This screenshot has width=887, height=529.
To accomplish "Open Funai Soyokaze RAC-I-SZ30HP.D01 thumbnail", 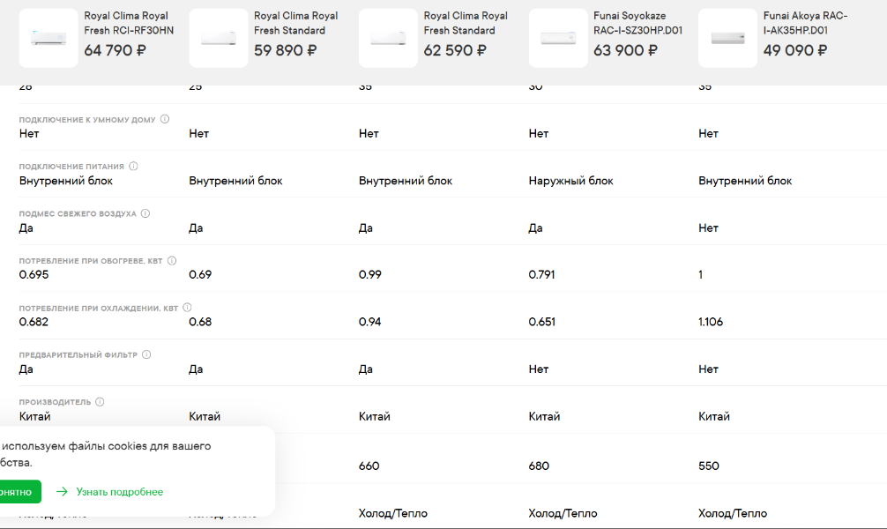I will pyautogui.click(x=558, y=38).
